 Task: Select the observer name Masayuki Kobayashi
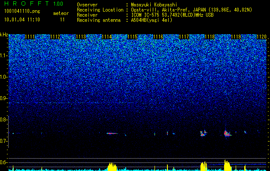pos(154,5)
